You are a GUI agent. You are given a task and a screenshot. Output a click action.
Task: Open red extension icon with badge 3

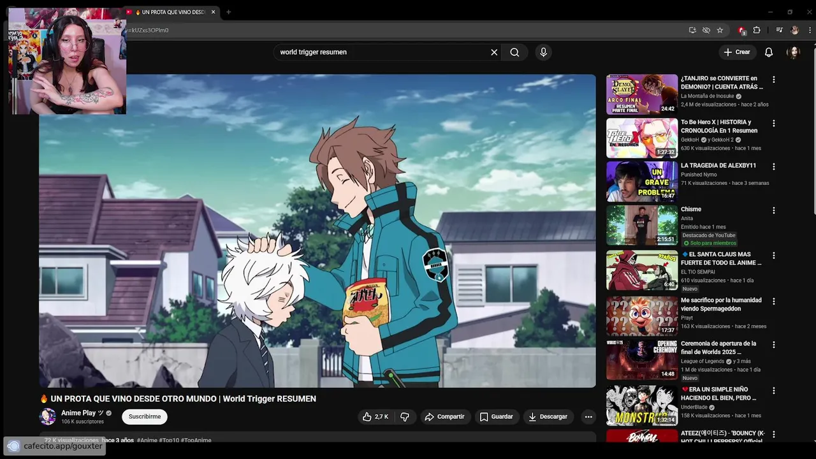click(x=741, y=31)
